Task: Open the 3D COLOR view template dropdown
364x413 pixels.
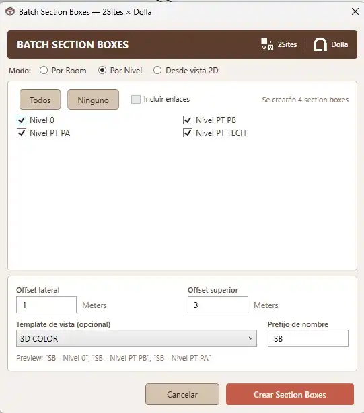Action: (x=137, y=338)
